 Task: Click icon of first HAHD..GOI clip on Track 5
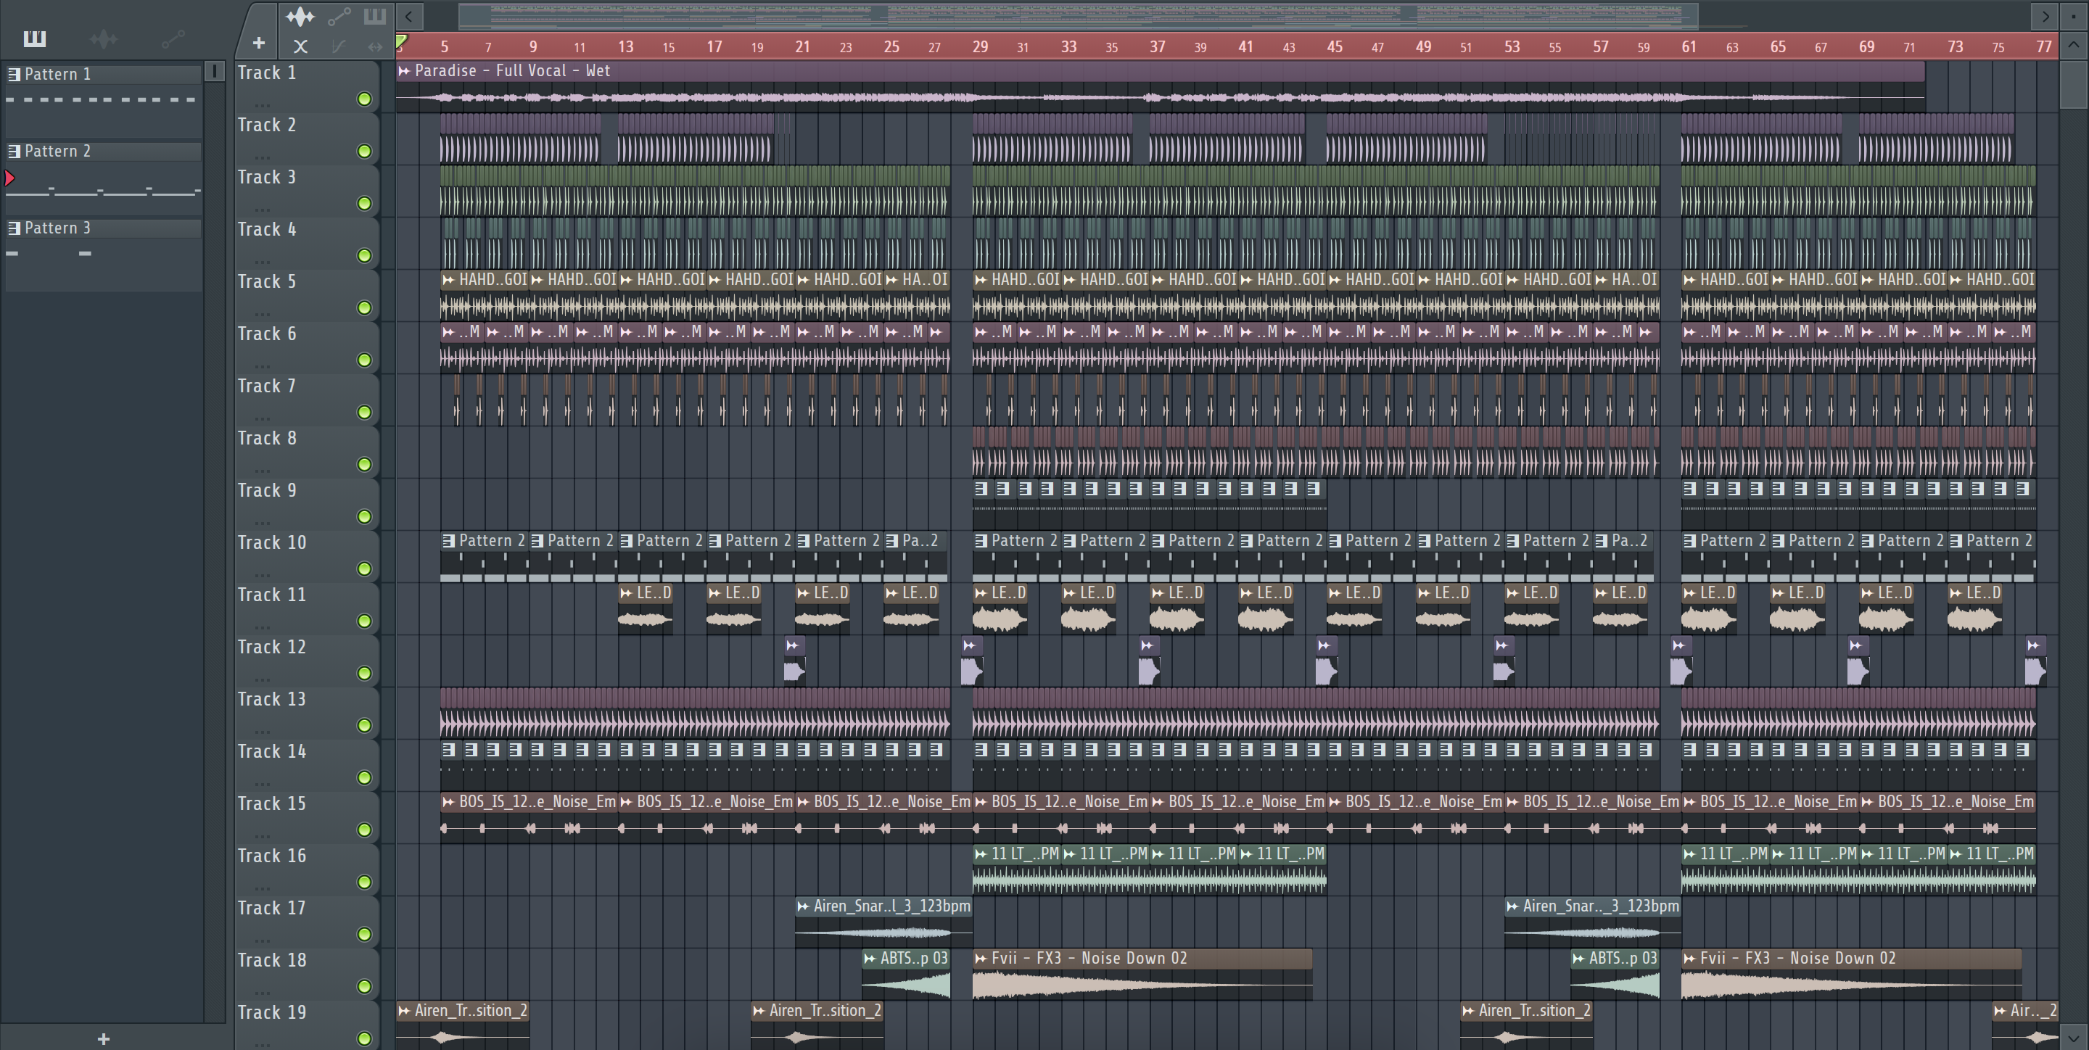pyautogui.click(x=448, y=280)
